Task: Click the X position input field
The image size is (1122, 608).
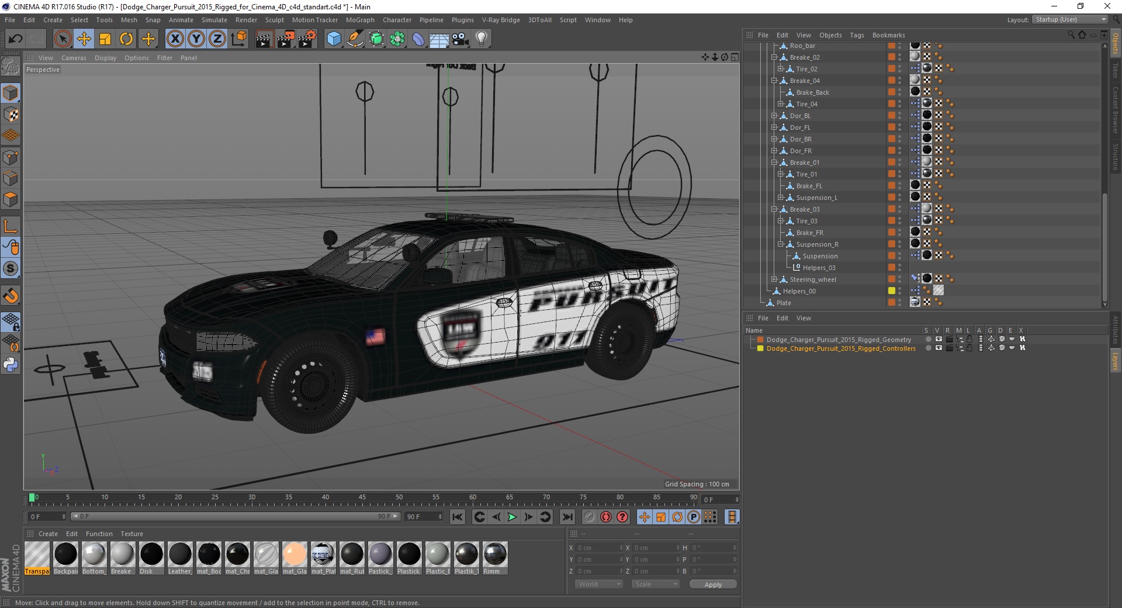Action: click(600, 548)
